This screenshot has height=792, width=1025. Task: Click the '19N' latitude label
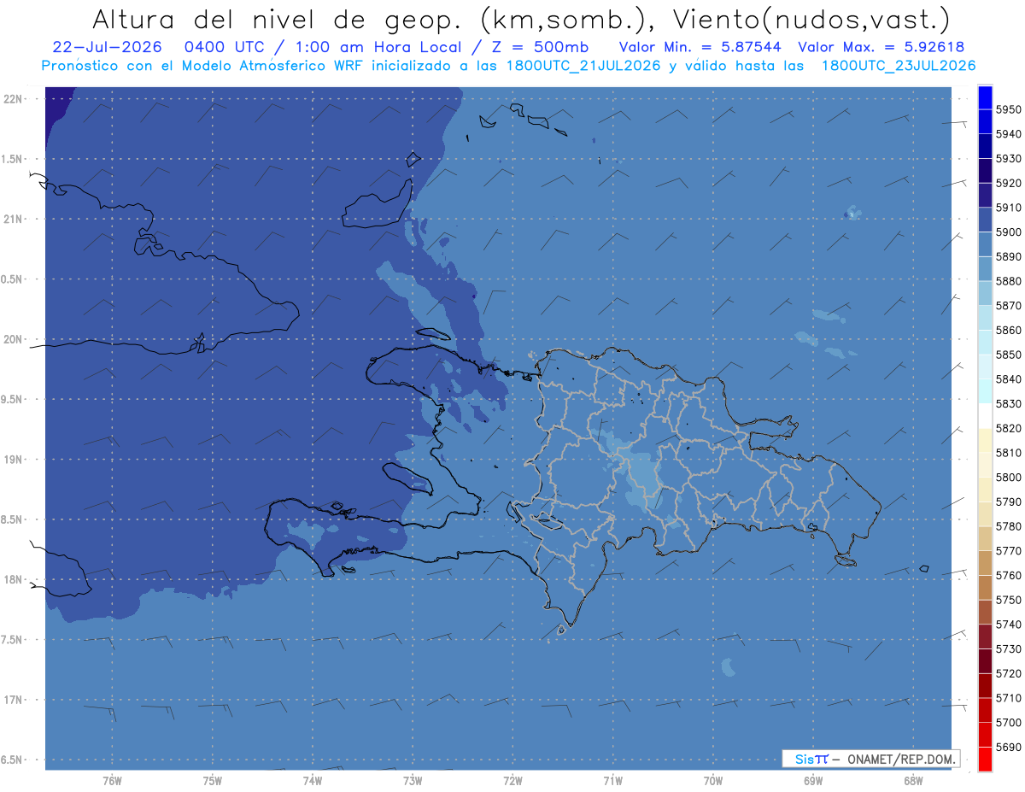point(14,459)
